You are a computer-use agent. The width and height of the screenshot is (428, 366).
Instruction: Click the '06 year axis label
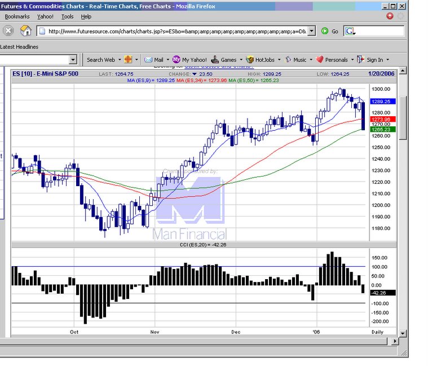[x=316, y=332]
